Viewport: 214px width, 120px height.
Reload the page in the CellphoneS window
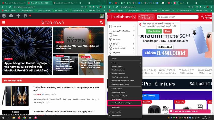point(117,7)
